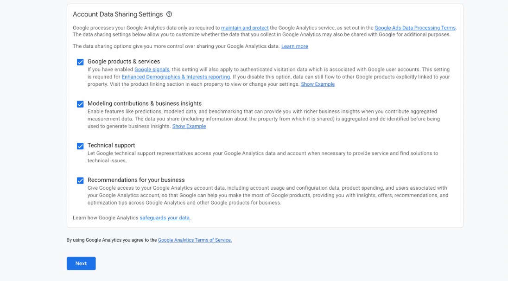Open help icon beside Account Data Sharing Settings
508x281 pixels.
point(169,14)
